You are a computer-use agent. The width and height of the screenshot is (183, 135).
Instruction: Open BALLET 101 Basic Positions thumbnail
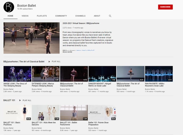coord(17,113)
